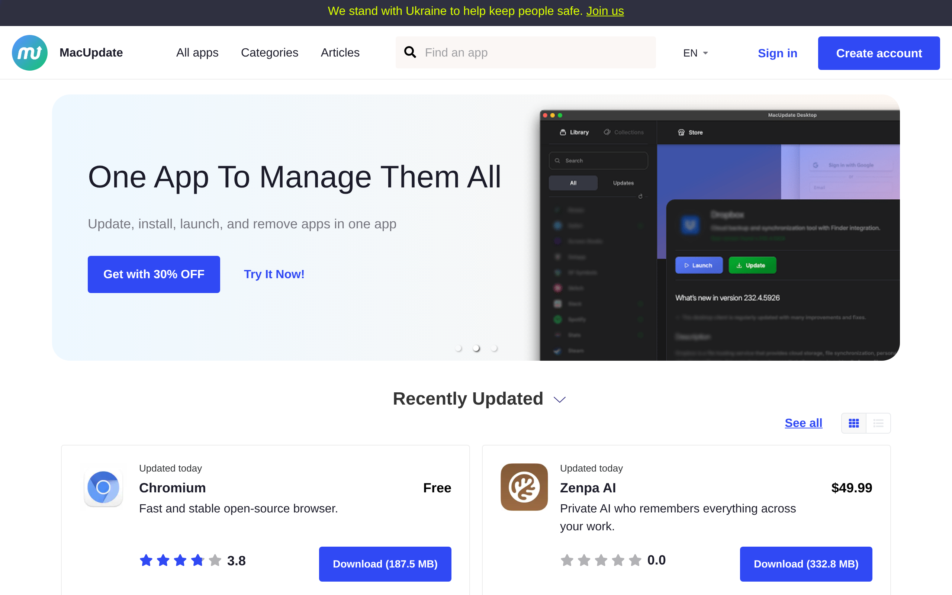Click the Zenpa AI $49.99 price
Viewport: 952px width, 595px height.
[x=852, y=488]
